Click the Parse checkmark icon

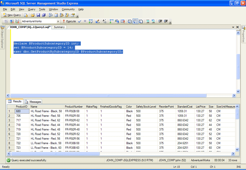pyautogui.click(x=80, y=21)
